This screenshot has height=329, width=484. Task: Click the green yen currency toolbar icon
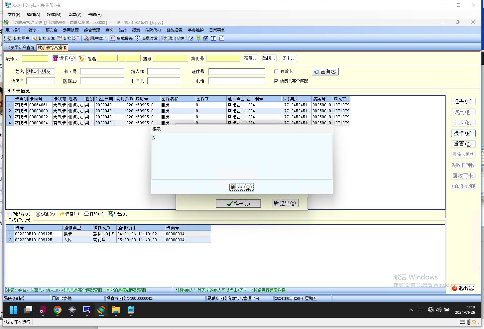click(x=198, y=38)
